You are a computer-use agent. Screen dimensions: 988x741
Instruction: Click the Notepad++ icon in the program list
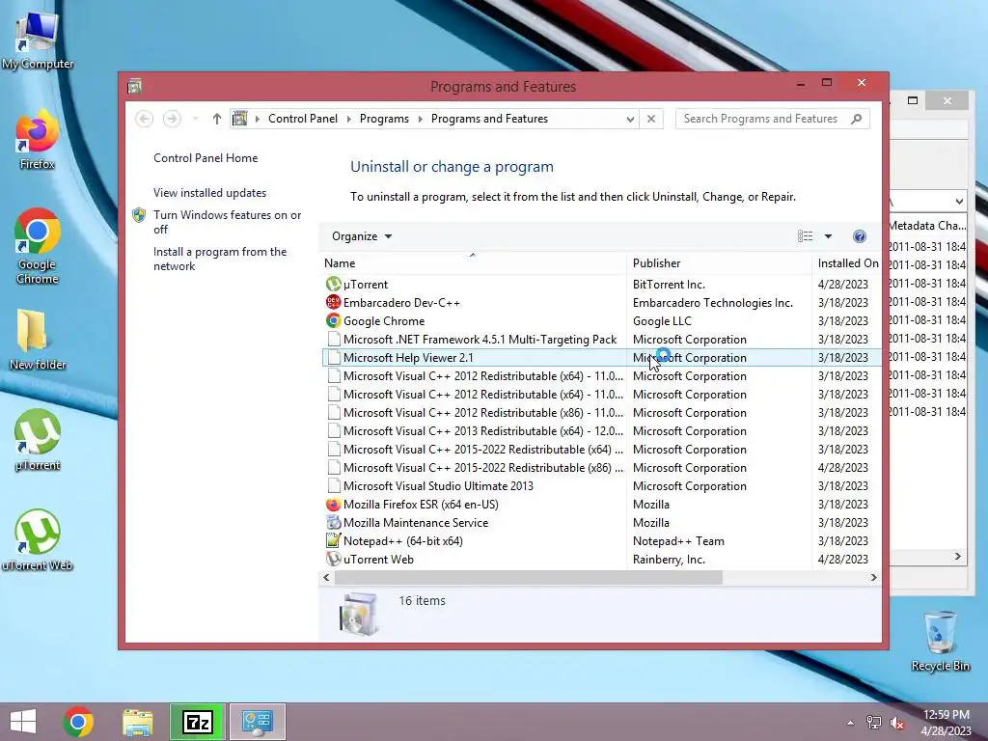pyautogui.click(x=333, y=540)
